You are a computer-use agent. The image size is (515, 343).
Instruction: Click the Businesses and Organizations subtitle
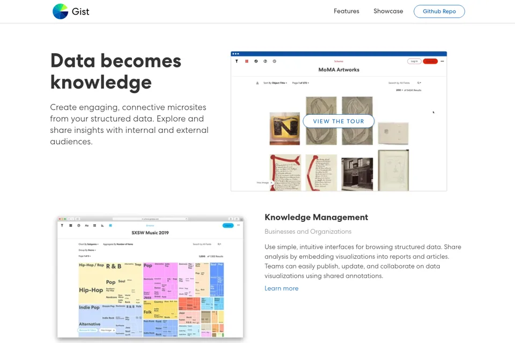[x=308, y=232]
